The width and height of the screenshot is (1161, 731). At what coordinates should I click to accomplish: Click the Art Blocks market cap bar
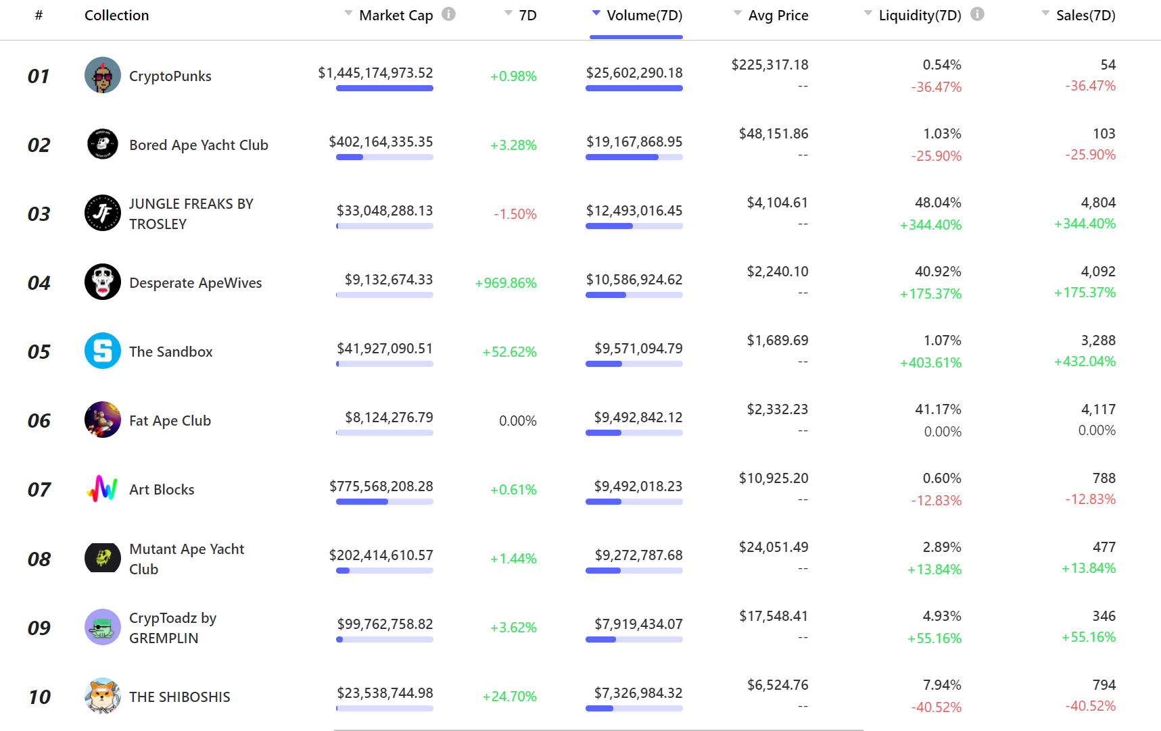(385, 501)
